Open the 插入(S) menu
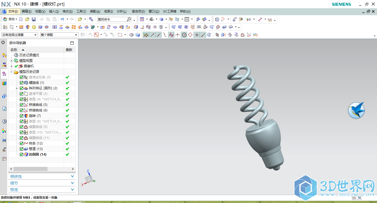Viewport: 377px width, 203px height. pos(54,11)
